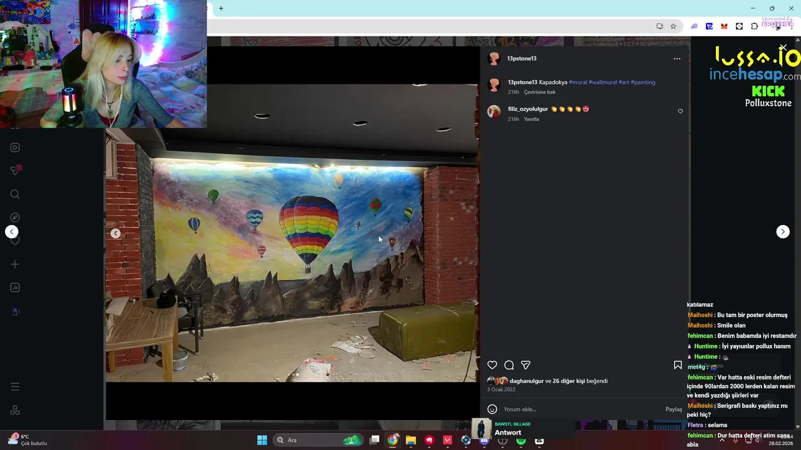This screenshot has height=450, width=801.
Task: Like the post with heart icon
Action: (492, 365)
